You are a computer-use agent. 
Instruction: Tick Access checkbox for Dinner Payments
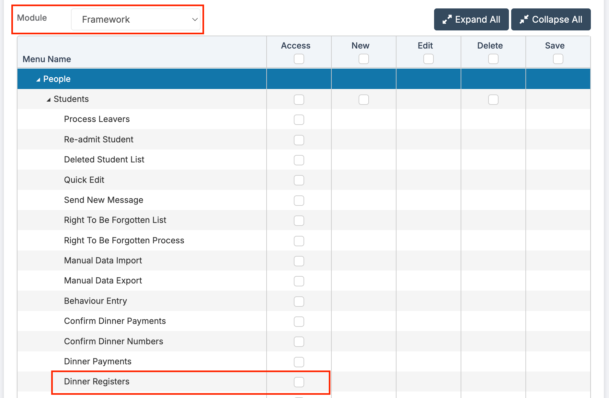299,362
